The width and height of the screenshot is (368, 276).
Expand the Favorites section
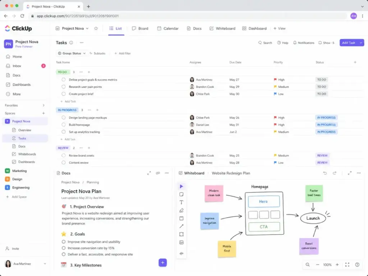point(43,105)
